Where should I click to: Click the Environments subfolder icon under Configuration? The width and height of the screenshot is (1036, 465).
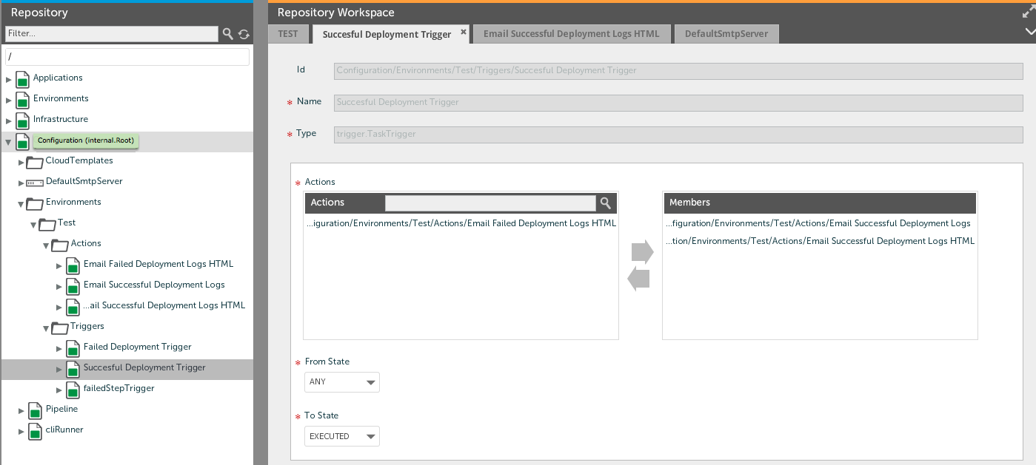[x=35, y=203]
